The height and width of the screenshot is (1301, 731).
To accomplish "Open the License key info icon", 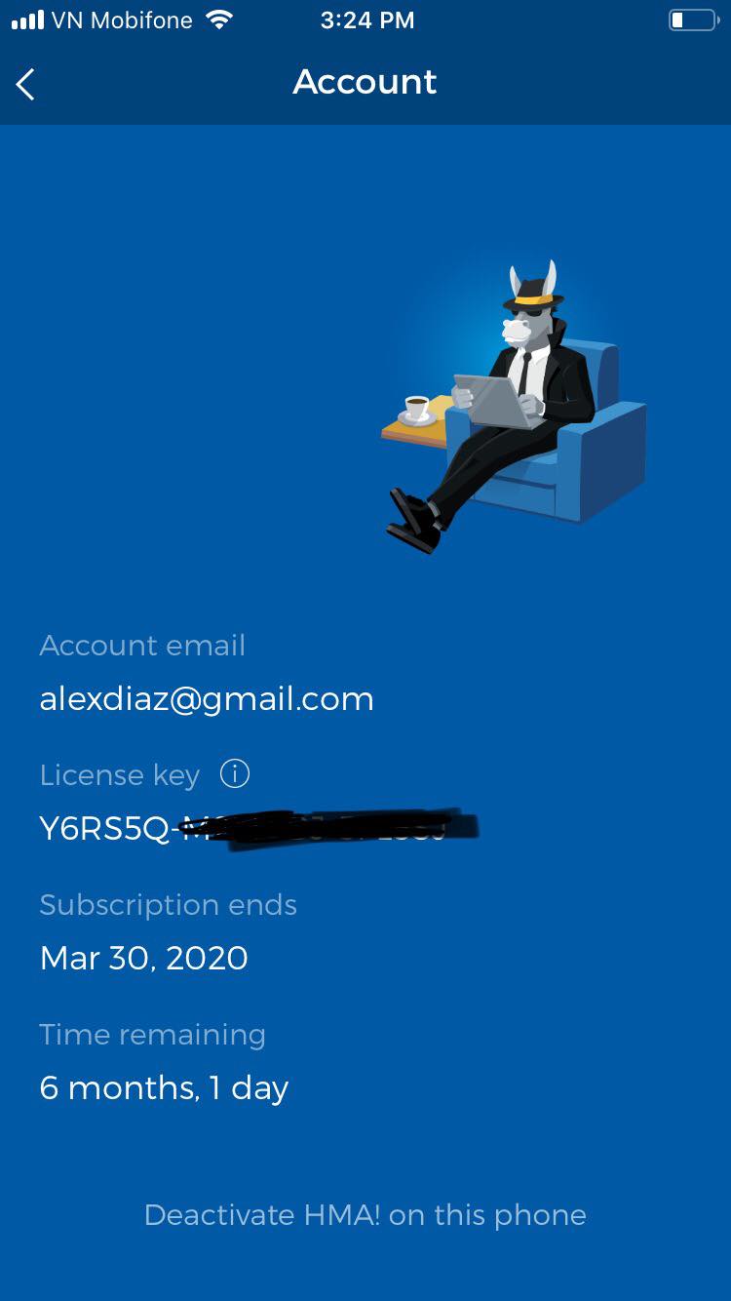I will [x=235, y=774].
